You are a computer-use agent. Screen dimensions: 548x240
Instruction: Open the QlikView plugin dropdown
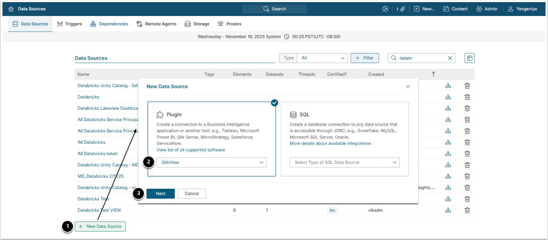[x=212, y=162]
